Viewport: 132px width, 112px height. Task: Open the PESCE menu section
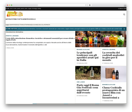(29, 19)
